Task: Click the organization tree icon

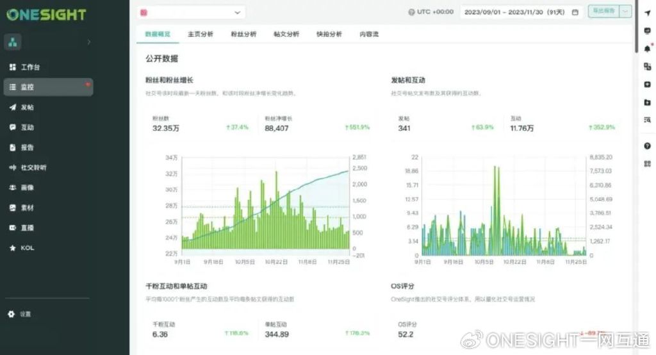Action: click(x=13, y=42)
